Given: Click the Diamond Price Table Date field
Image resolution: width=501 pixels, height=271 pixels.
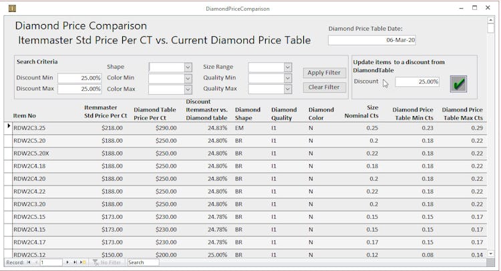Looking at the screenshot, I should coord(371,40).
